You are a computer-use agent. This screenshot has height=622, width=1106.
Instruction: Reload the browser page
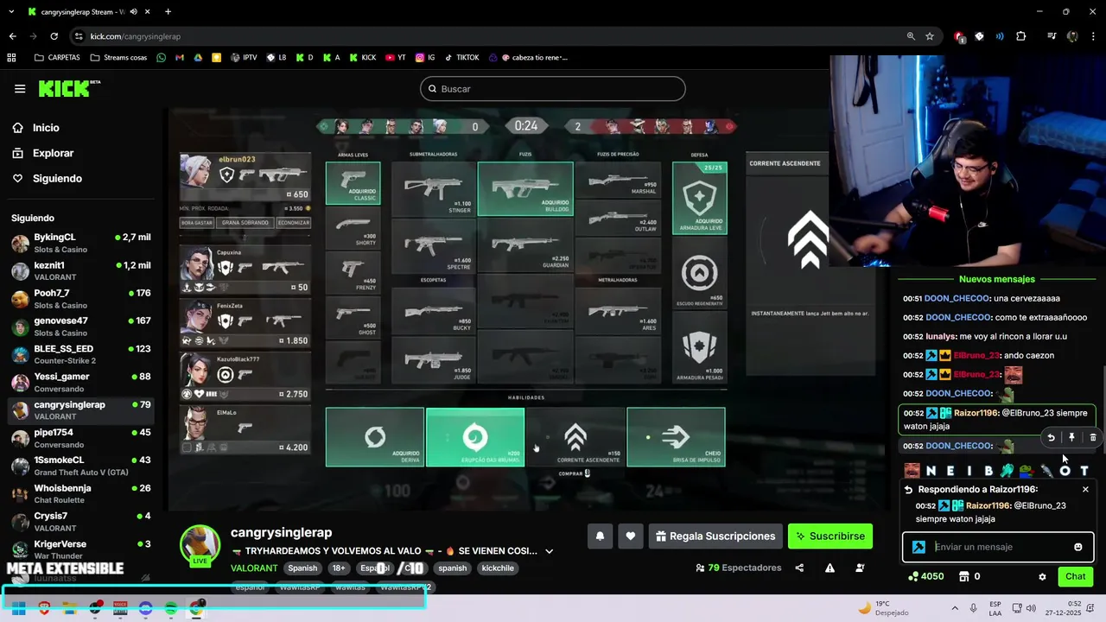[54, 36]
